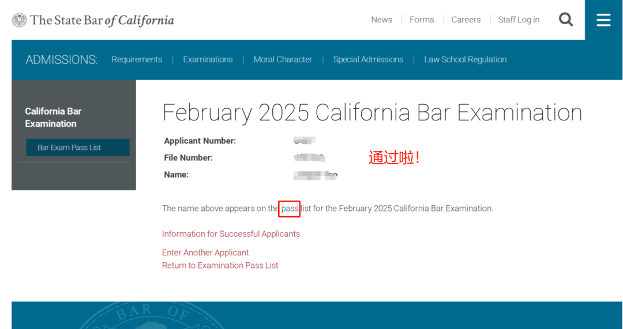Image resolution: width=623 pixels, height=329 pixels.
Task: Select the Requirements admissions menu item
Action: pos(137,59)
